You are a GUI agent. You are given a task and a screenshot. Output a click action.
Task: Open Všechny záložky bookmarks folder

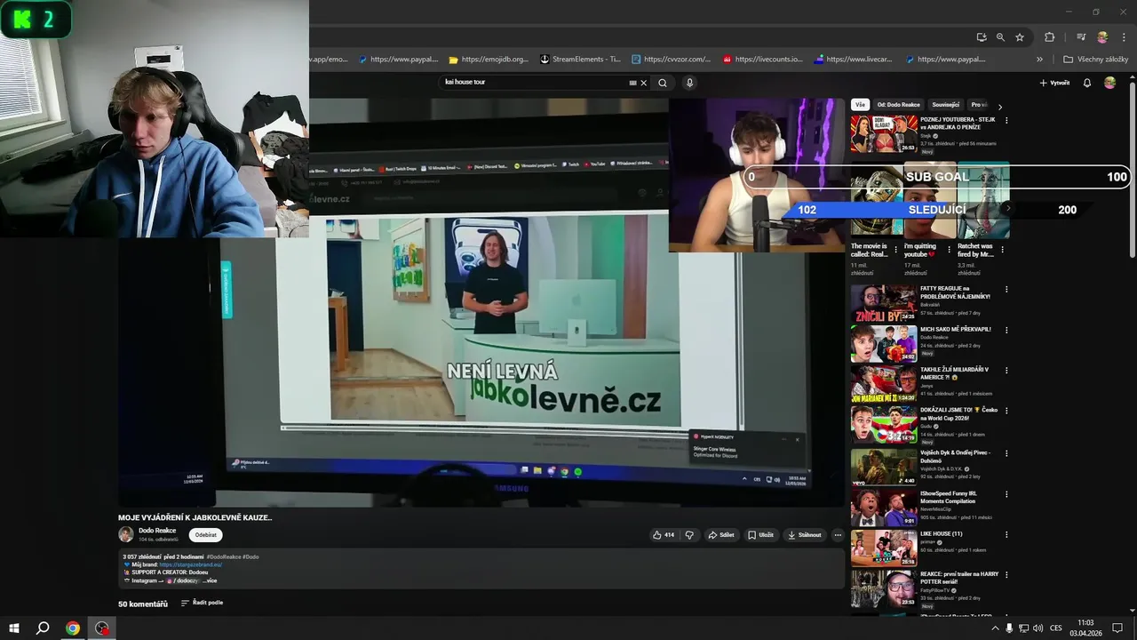coord(1096,60)
